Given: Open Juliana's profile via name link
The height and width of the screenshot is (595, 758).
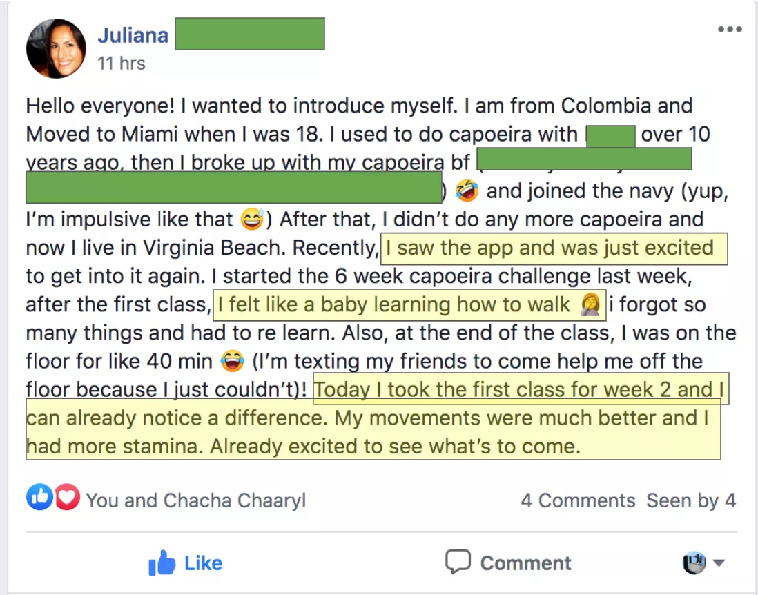Looking at the screenshot, I should 133,35.
